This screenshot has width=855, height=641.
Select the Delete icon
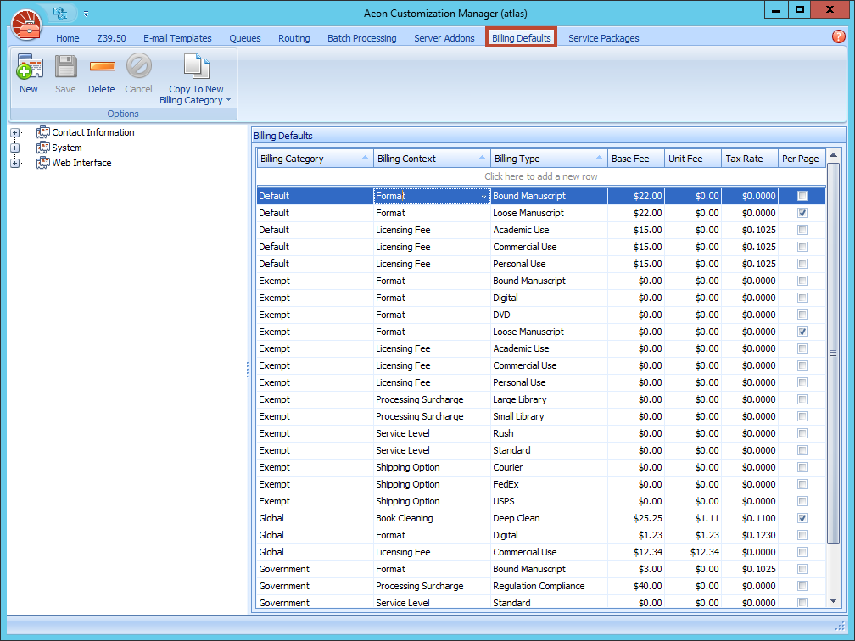(101, 75)
